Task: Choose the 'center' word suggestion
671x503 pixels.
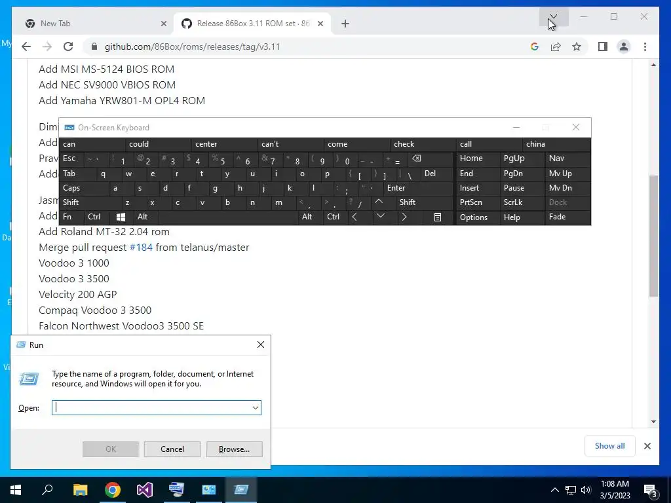Action: point(224,144)
